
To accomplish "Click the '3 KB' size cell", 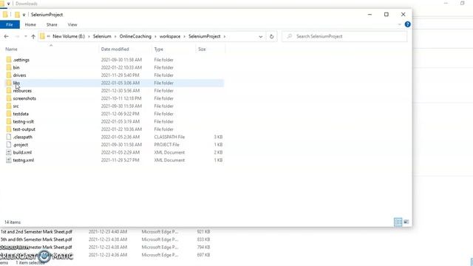I will 219,137.
